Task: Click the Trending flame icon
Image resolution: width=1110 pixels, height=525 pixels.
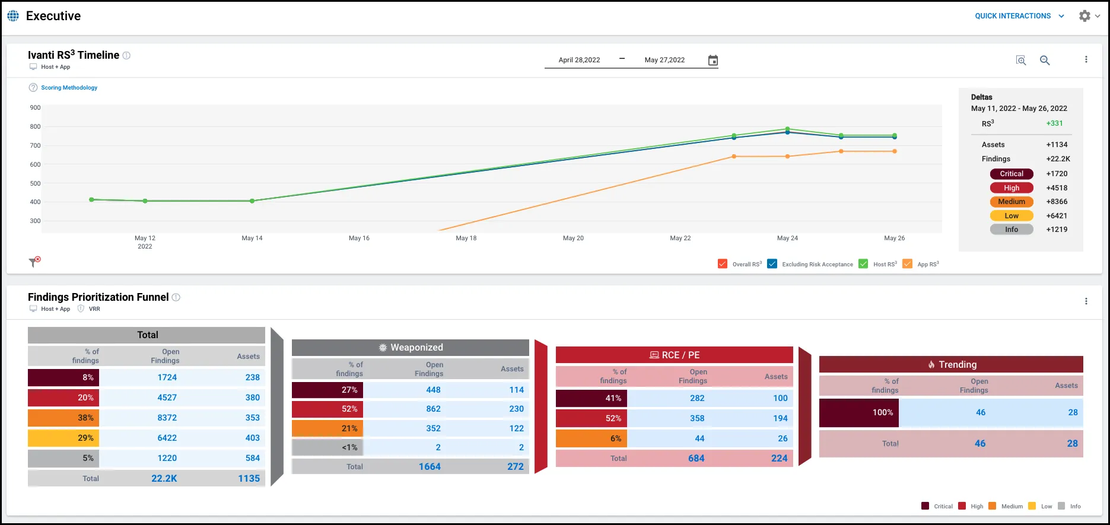Action: pos(931,364)
